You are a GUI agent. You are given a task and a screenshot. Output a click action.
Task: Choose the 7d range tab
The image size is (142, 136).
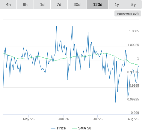point(59,4)
